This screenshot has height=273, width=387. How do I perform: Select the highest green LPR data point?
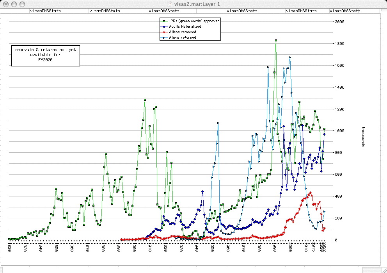(x=276, y=40)
